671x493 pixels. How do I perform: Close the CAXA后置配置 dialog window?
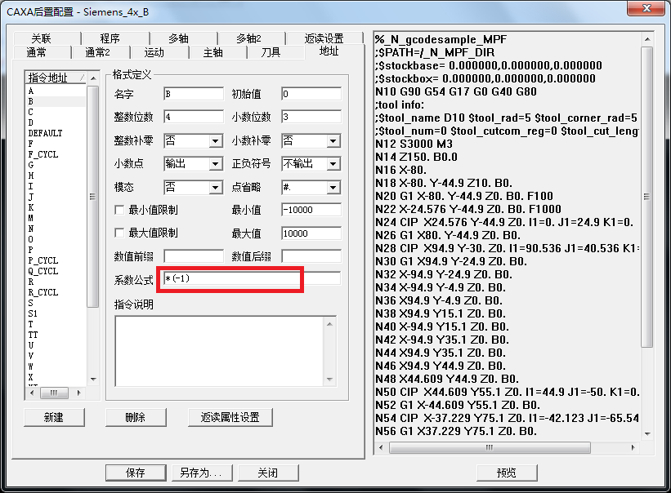(646, 8)
